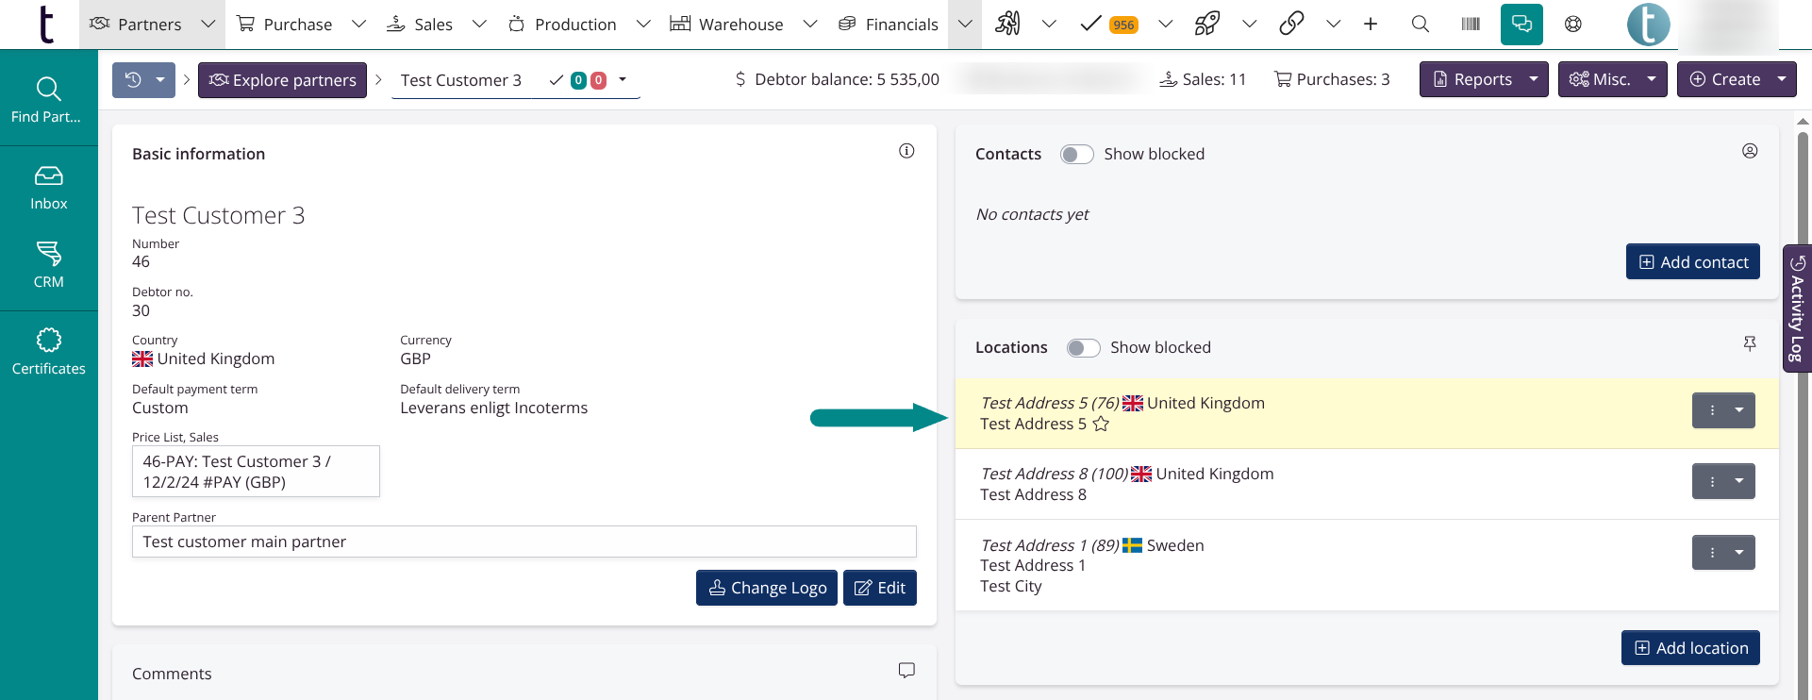The width and height of the screenshot is (1812, 700).
Task: Open Inbox from the sidebar
Action: (x=49, y=188)
